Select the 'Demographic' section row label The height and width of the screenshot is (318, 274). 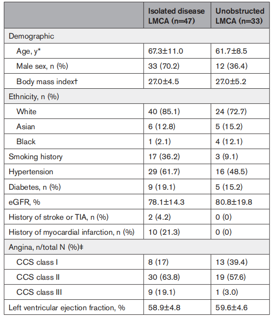[x=31, y=36]
